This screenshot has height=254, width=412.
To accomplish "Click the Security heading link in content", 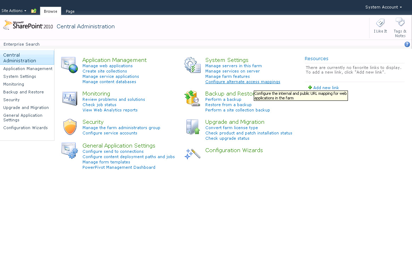I will pyautogui.click(x=93, y=122).
